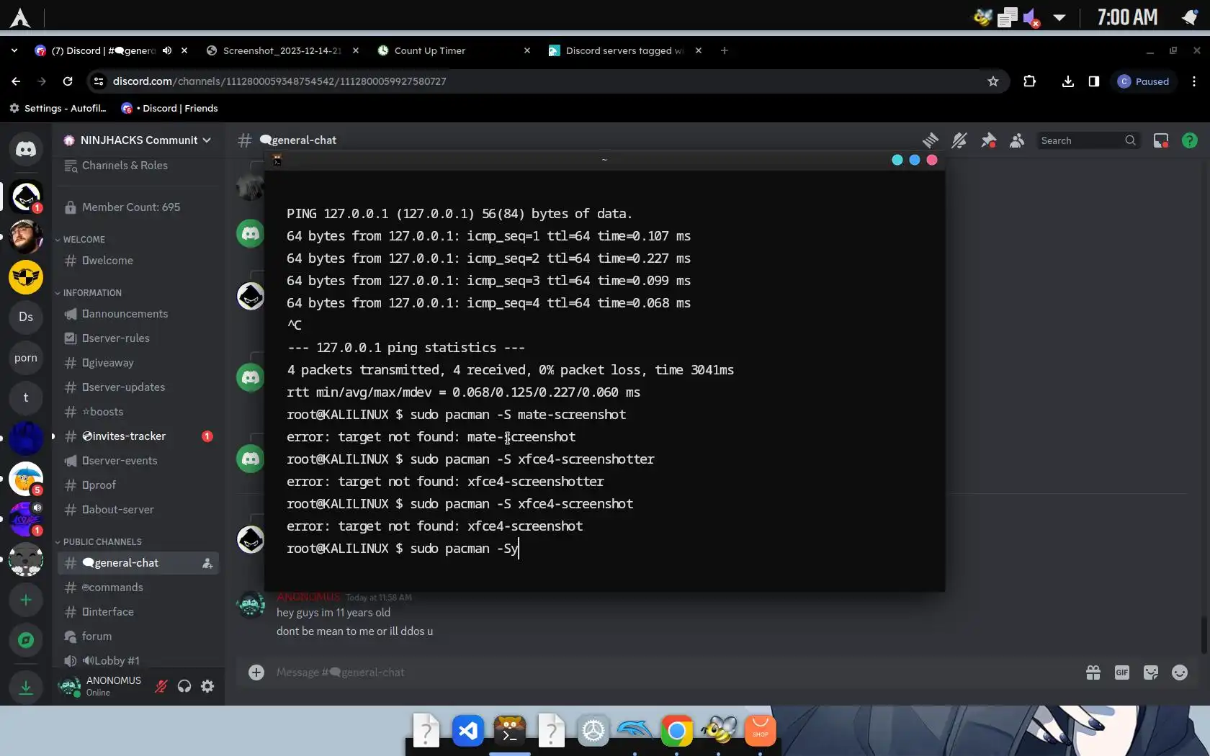Open the browser downloads icon
The height and width of the screenshot is (756, 1210).
1068,81
